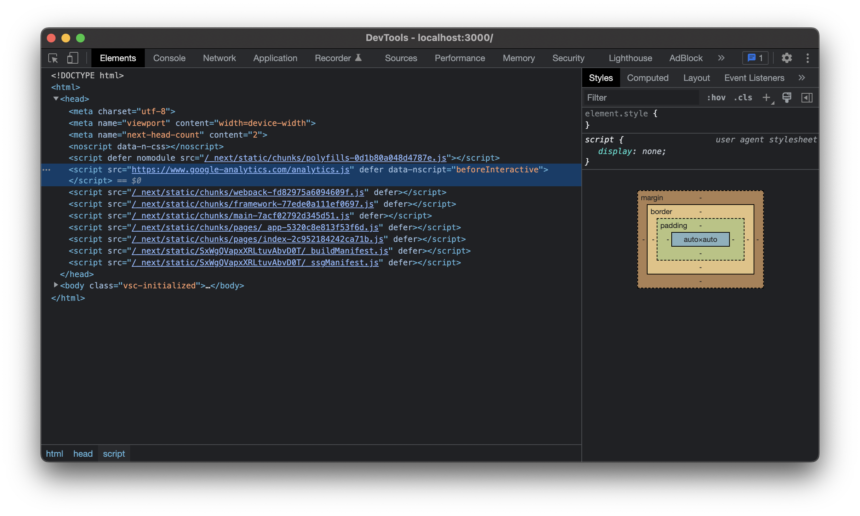Open the three-dot customize DevTools menu
Viewport: 860px width, 516px height.
[807, 58]
